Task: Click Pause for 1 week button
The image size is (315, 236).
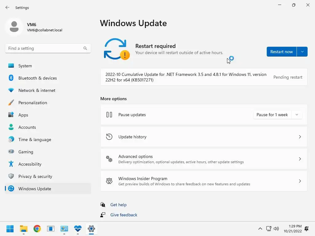Action: coord(272,115)
